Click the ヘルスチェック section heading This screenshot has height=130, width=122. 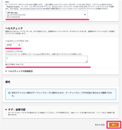(14, 28)
